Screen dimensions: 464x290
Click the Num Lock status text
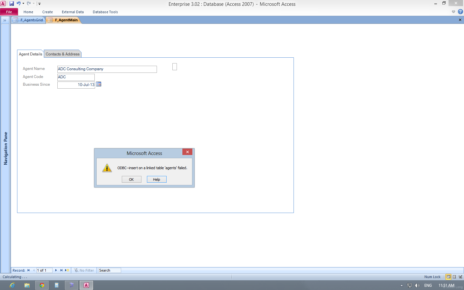click(x=432, y=277)
